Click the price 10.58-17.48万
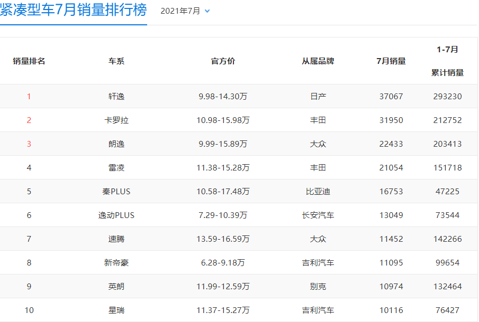This screenshot has height=322, width=479. click(223, 191)
